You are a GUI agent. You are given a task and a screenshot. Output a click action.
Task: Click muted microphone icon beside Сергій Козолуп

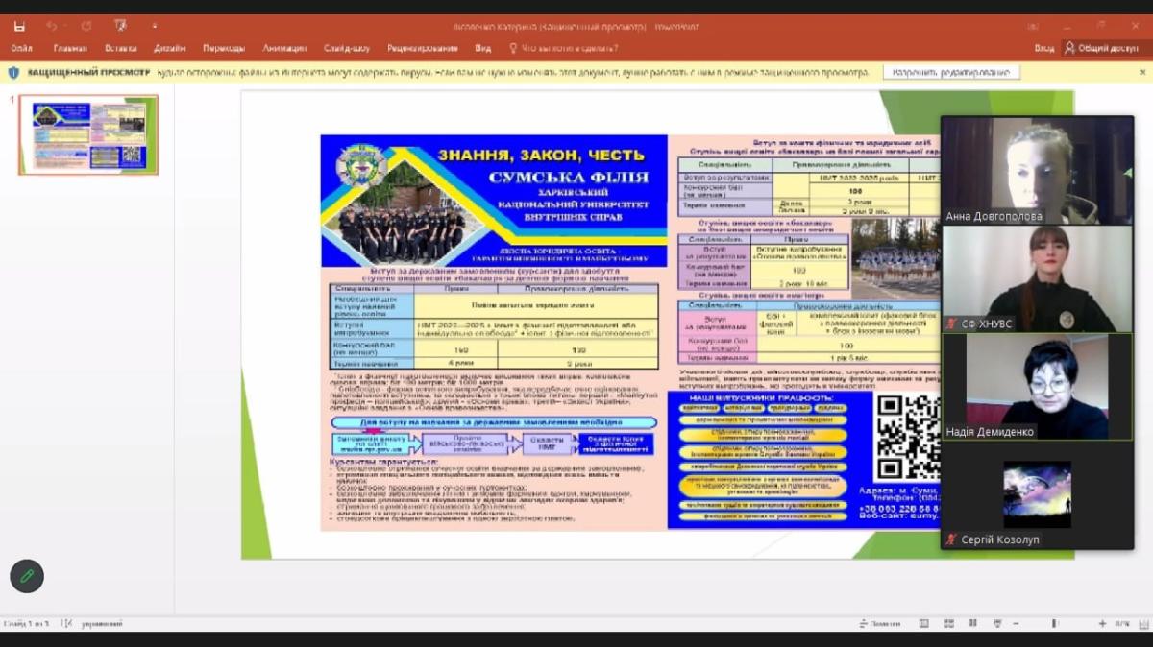pyautogui.click(x=952, y=539)
